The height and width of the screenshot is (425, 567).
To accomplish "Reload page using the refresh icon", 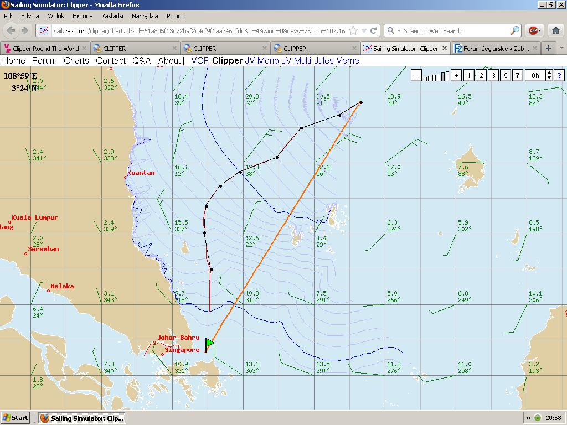I will coord(374,31).
